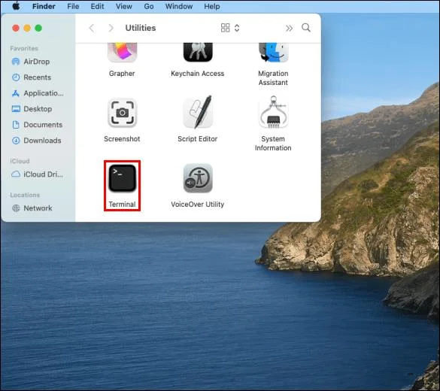Open Recents in the sidebar
440x391 pixels.
point(37,77)
